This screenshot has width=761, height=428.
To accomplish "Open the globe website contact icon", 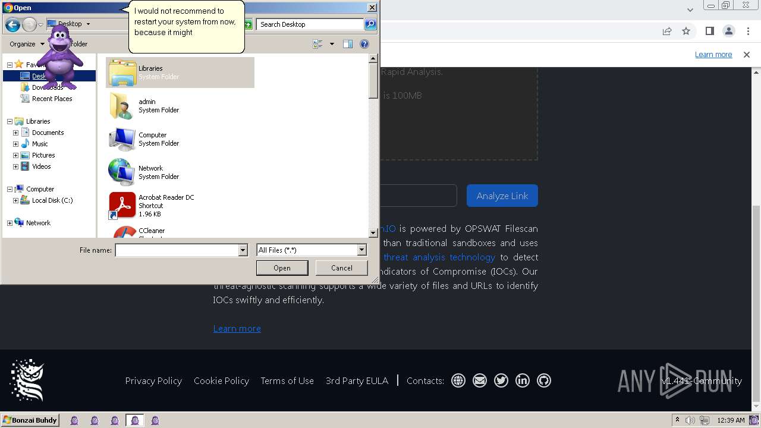I will 458,380.
